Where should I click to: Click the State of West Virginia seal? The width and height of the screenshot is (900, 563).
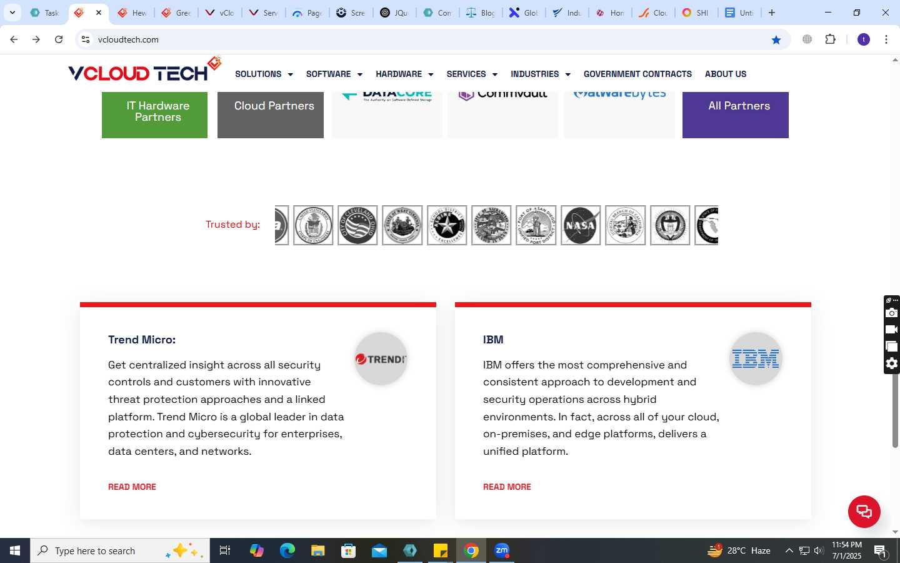402,225
